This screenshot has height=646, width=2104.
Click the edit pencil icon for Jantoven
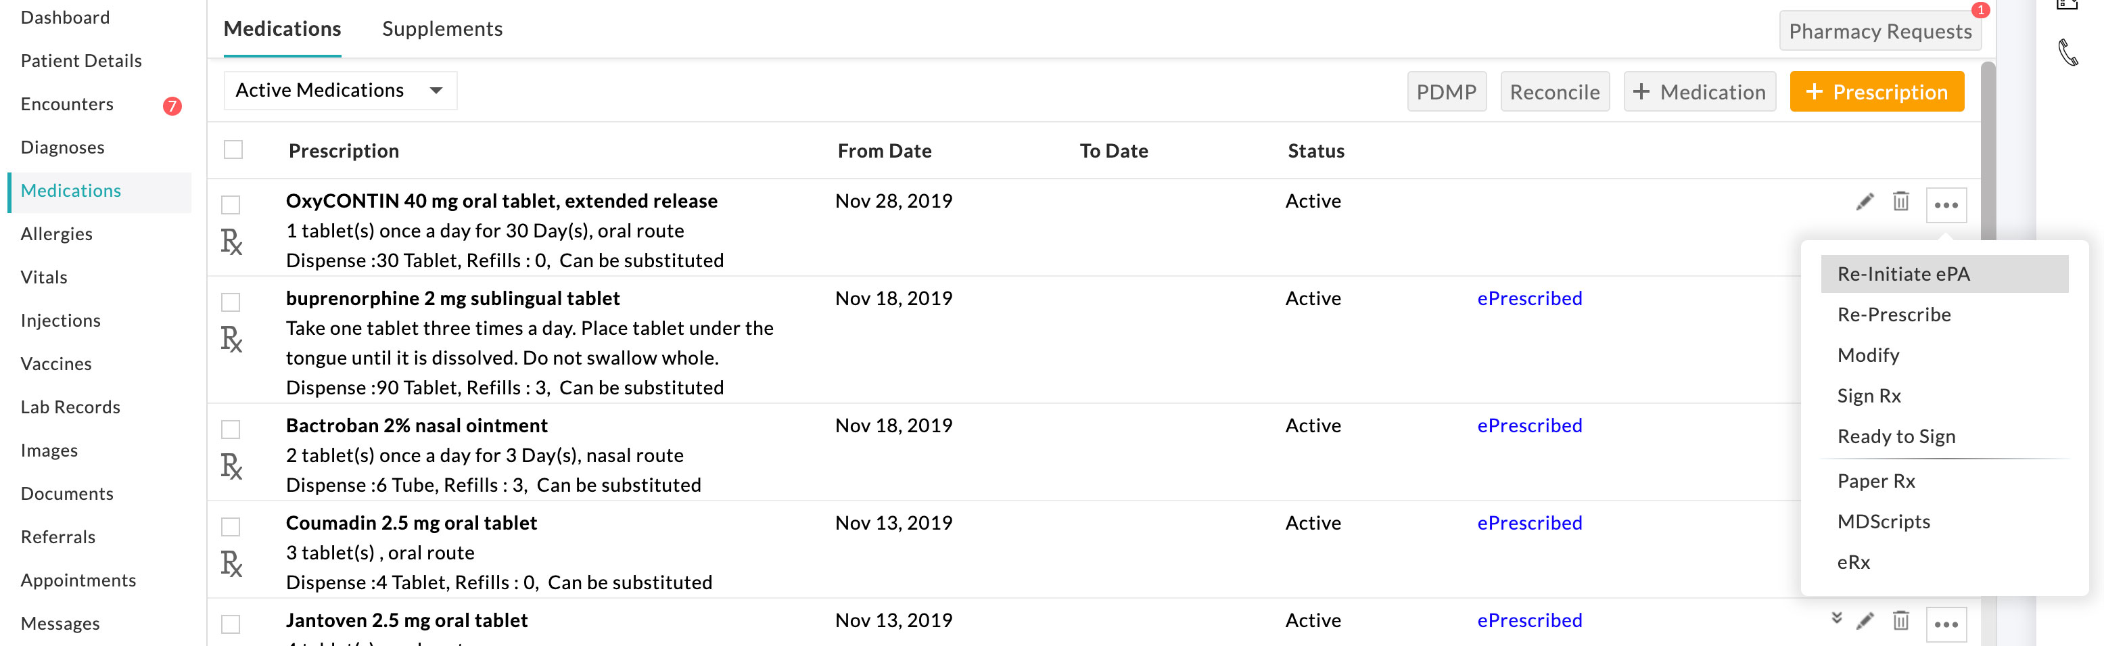click(1864, 622)
